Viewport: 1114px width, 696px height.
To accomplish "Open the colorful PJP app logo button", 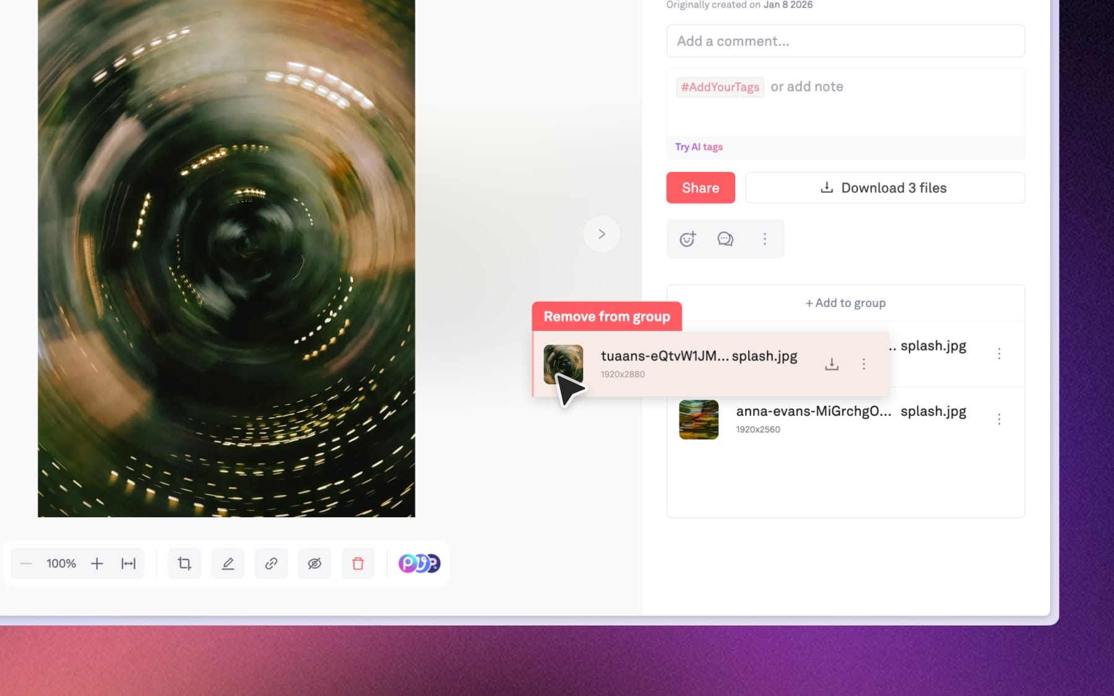I will click(419, 564).
